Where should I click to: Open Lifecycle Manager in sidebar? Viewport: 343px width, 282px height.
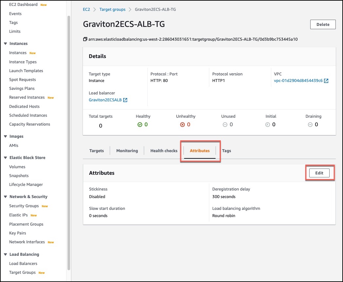pyautogui.click(x=26, y=185)
